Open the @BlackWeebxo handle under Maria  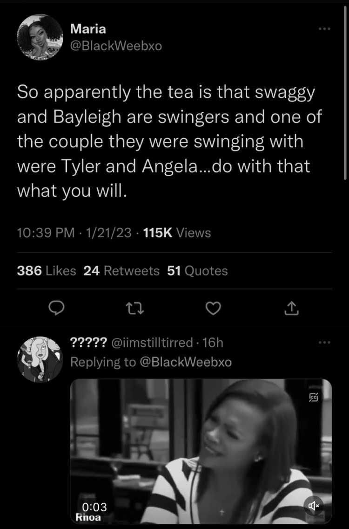coord(116,46)
